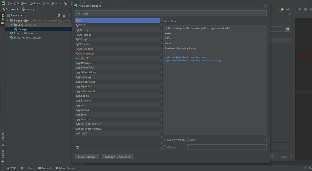The height and width of the screenshot is (171, 312).
Task: Run the main configuration
Action: 300,9
